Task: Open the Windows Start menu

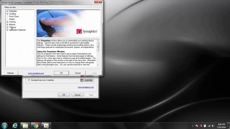Action: click(x=4, y=126)
